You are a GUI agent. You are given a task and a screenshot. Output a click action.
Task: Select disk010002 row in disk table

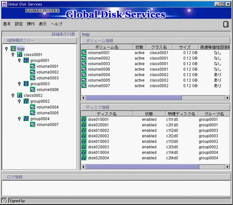click(155, 131)
